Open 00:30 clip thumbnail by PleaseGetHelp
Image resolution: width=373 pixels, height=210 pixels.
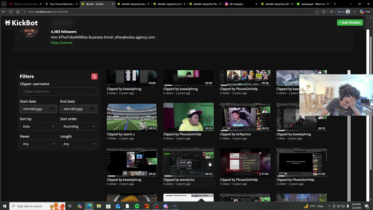coord(245,78)
